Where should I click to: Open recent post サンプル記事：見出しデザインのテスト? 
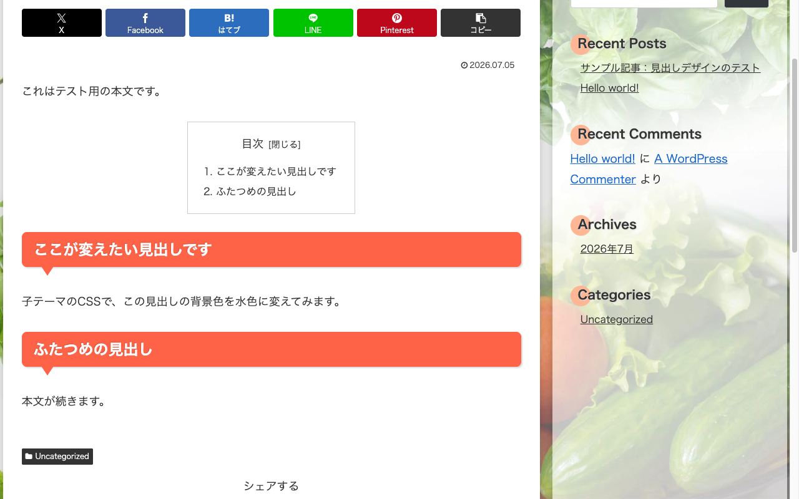click(670, 68)
